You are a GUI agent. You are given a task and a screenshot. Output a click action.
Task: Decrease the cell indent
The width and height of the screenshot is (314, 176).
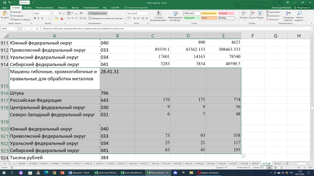coord(81,19)
